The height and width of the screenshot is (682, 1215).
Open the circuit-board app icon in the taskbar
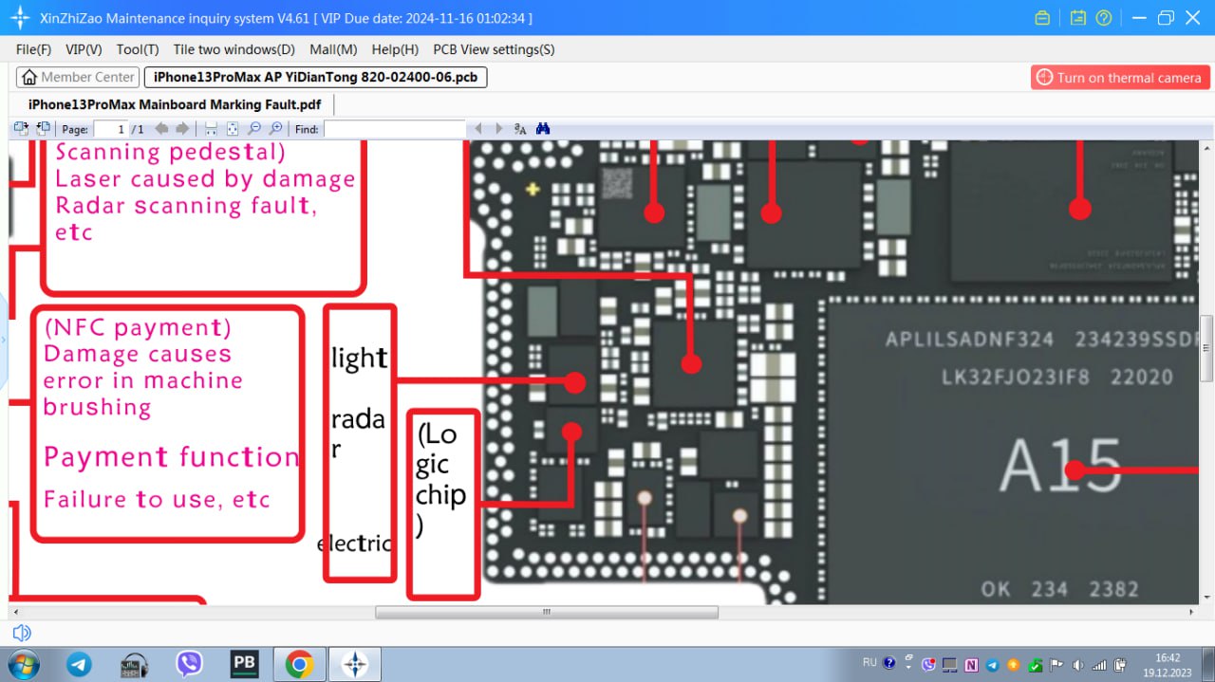tap(135, 665)
